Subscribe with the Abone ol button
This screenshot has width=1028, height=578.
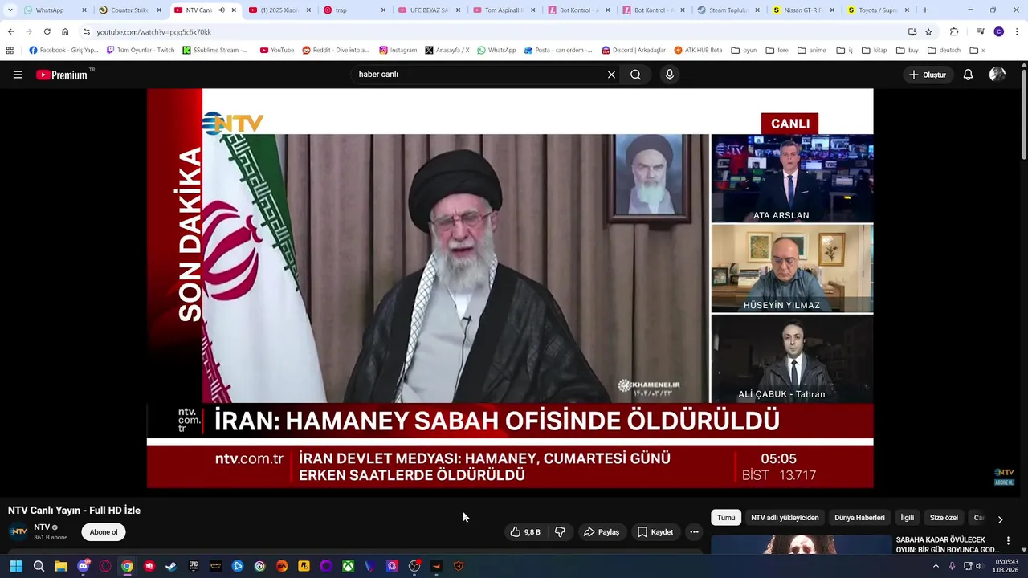pyautogui.click(x=103, y=532)
